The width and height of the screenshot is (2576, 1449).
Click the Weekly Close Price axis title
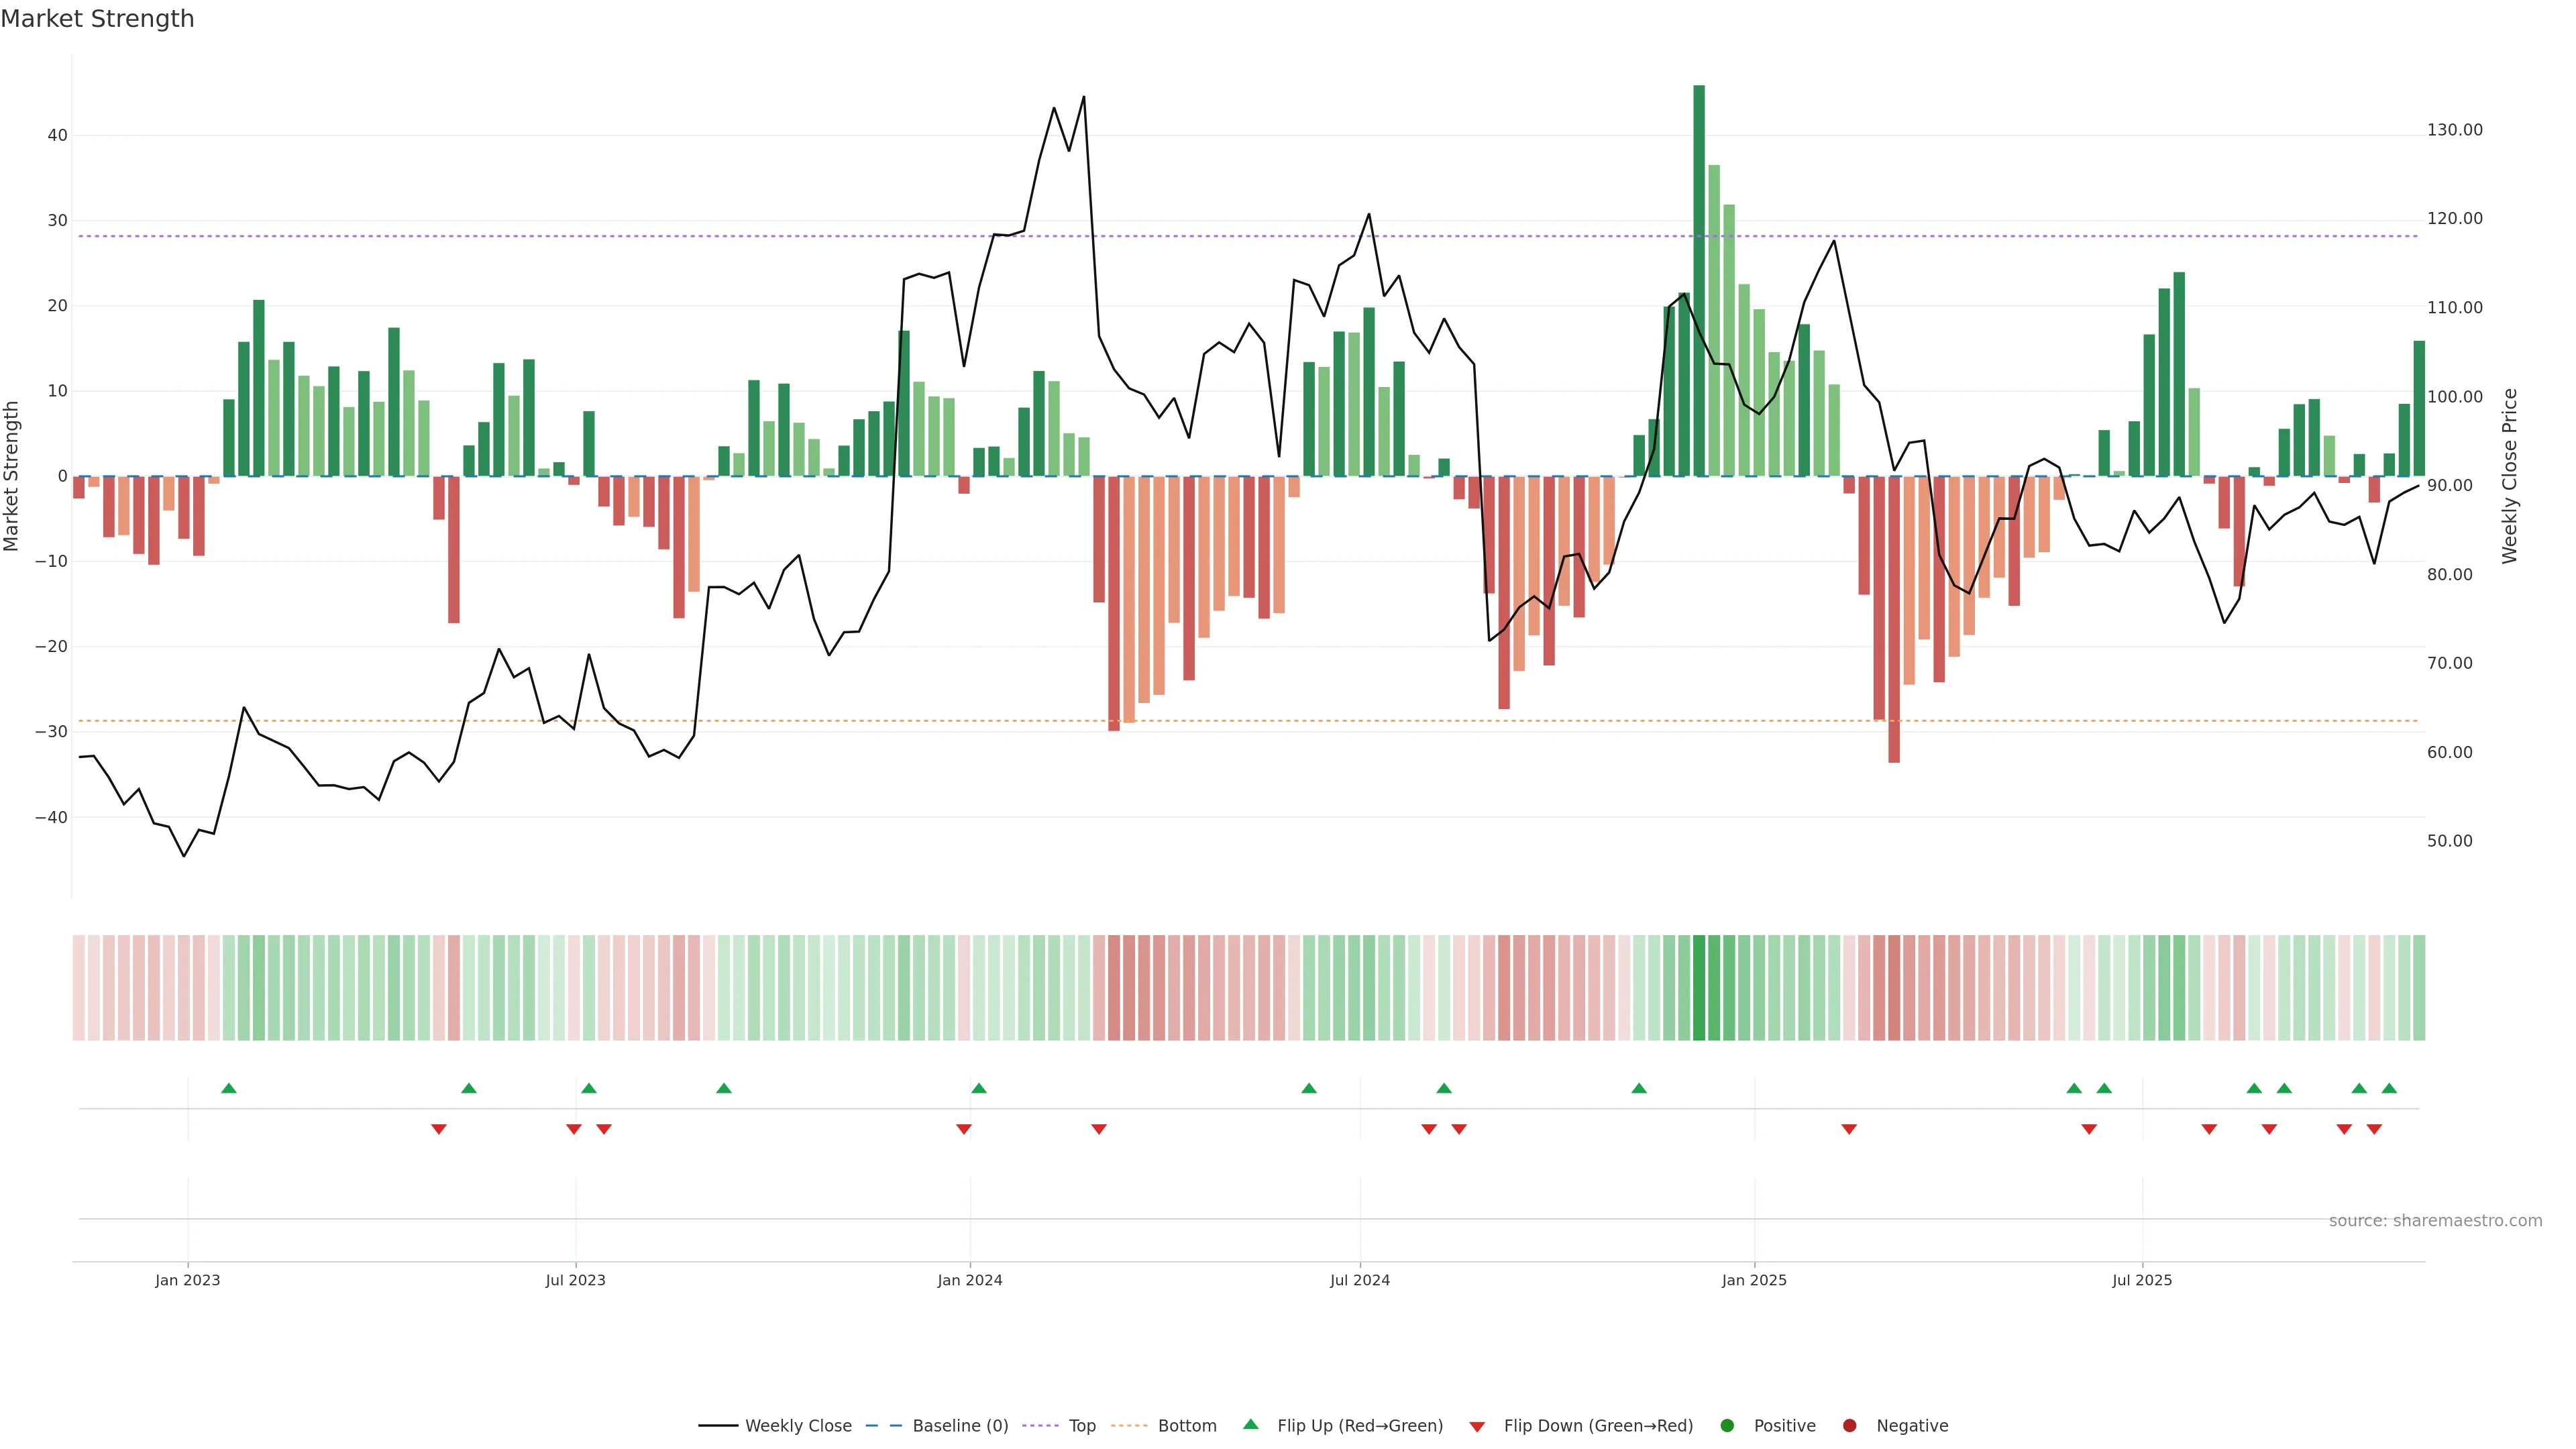[2509, 476]
